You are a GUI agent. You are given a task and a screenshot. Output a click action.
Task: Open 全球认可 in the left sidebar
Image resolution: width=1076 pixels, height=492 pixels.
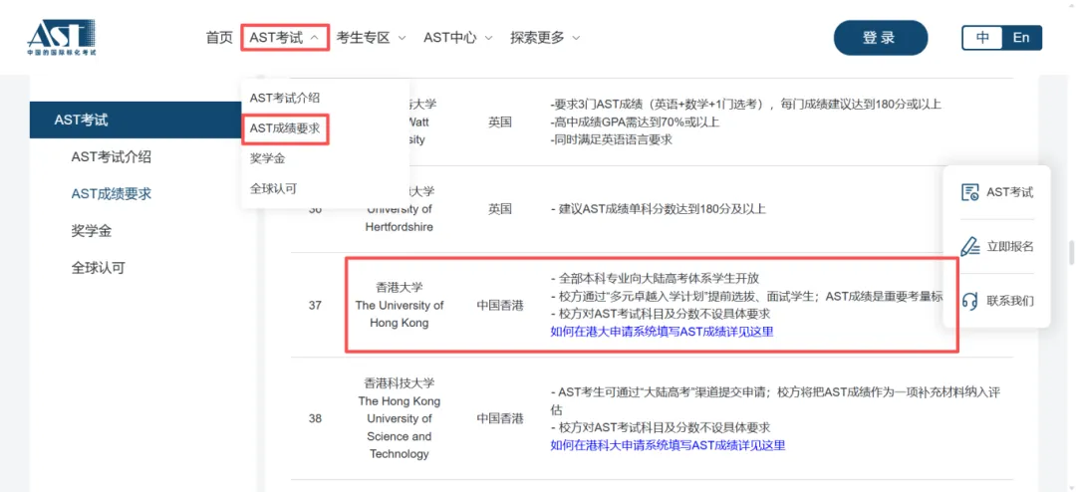tap(98, 268)
